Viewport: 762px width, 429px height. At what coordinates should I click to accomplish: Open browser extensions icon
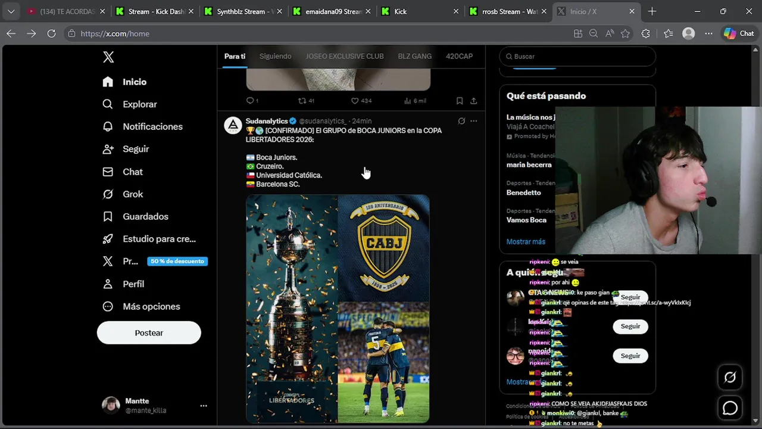click(646, 33)
